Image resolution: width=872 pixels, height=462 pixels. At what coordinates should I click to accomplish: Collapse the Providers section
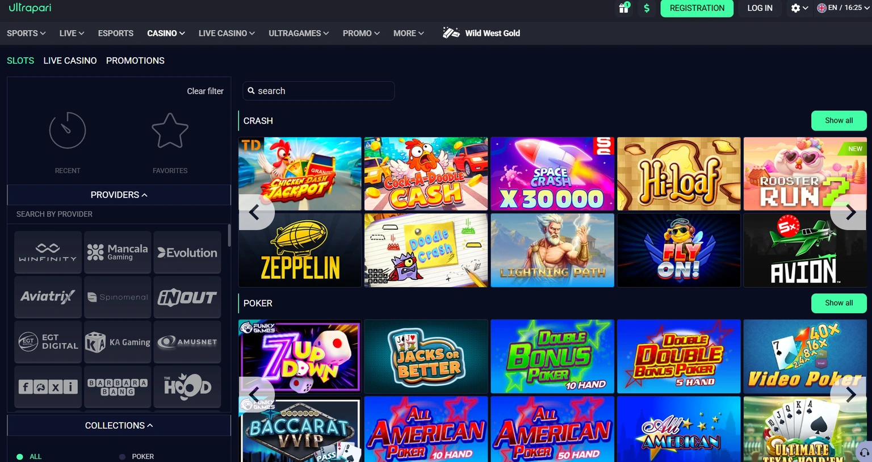click(119, 195)
